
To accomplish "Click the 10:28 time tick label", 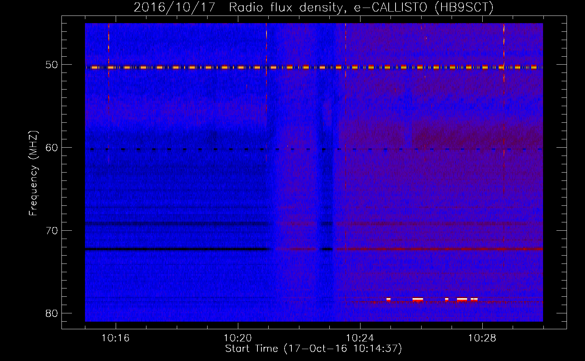I will [482, 338].
